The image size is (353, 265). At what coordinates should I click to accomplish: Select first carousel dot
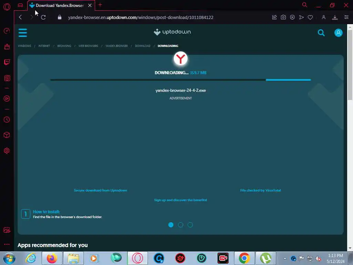tap(171, 225)
